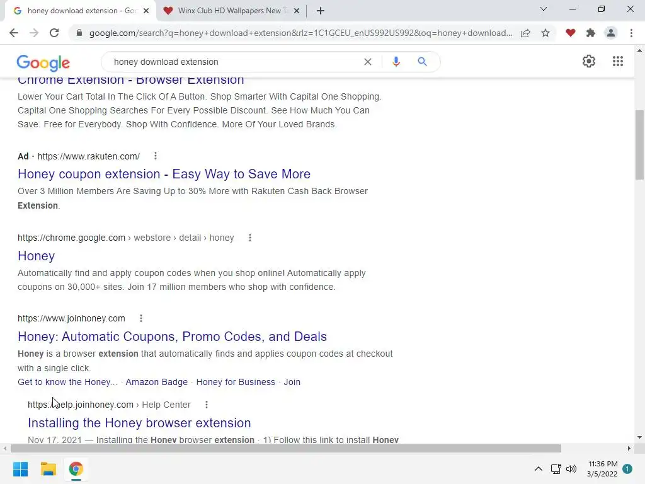Reload the current page

pos(54,33)
